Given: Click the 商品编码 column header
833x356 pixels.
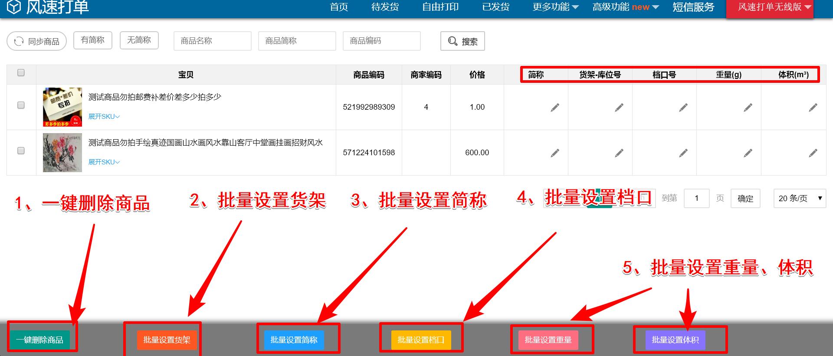Looking at the screenshot, I should click(369, 75).
